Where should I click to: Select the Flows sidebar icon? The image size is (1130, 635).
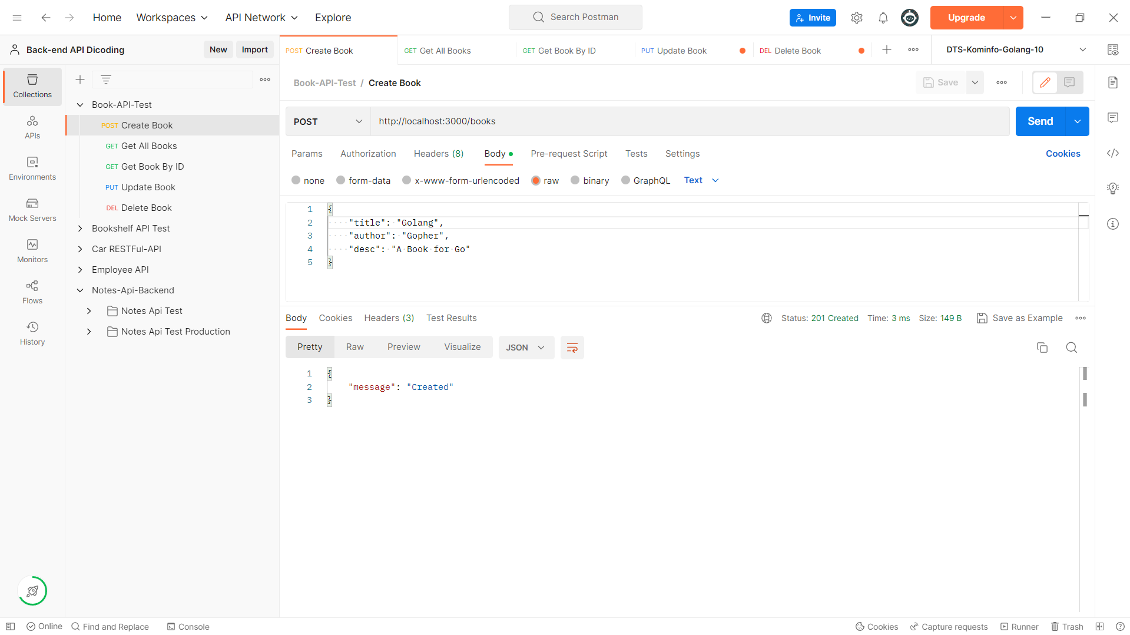tap(32, 292)
